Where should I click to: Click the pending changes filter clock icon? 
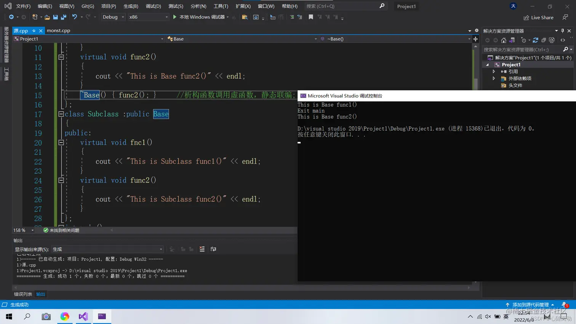[x=524, y=40]
